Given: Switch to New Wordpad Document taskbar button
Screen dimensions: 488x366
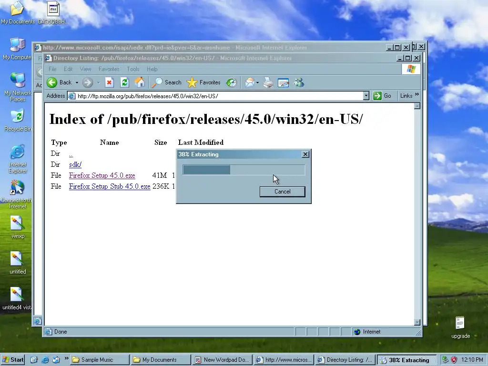Looking at the screenshot, I should coord(222,360).
